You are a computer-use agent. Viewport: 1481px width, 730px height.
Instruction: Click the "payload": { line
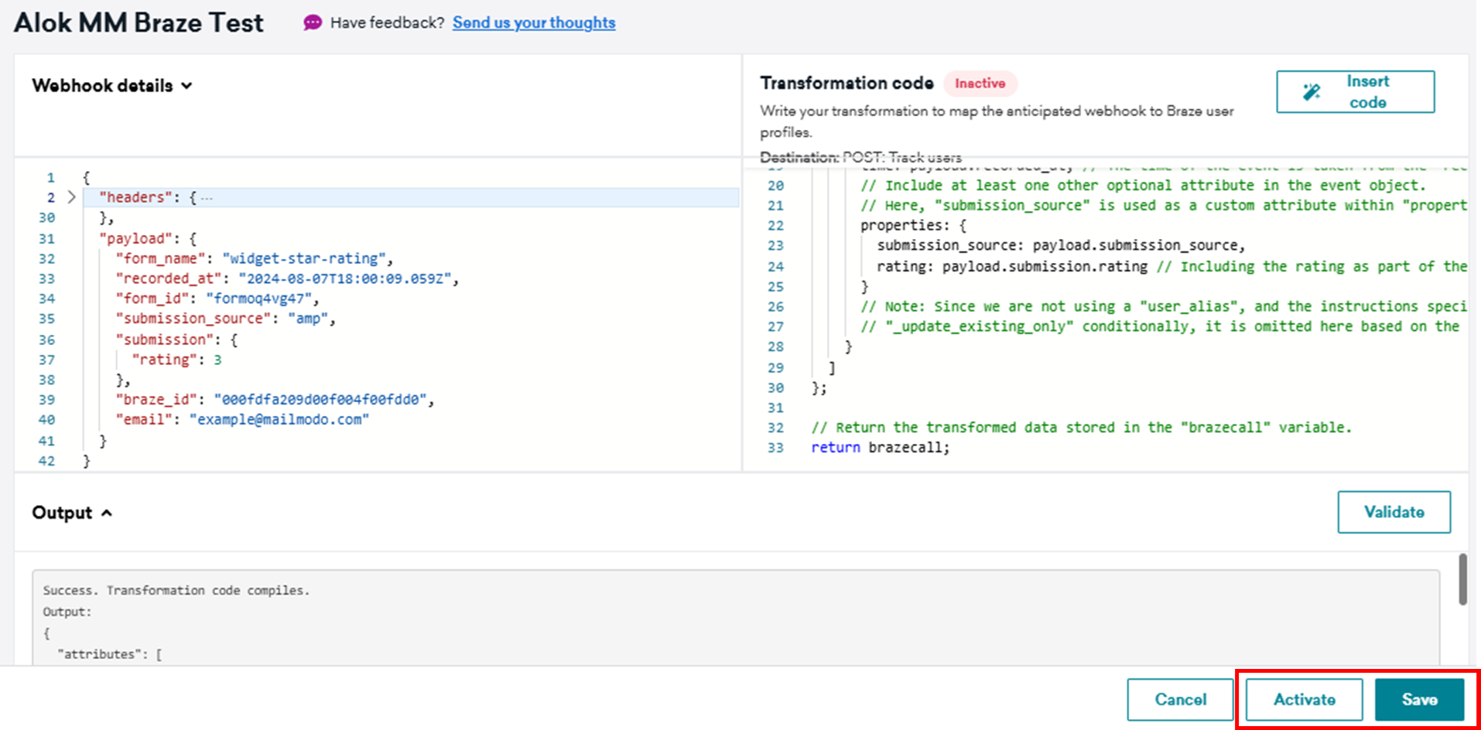tap(148, 238)
